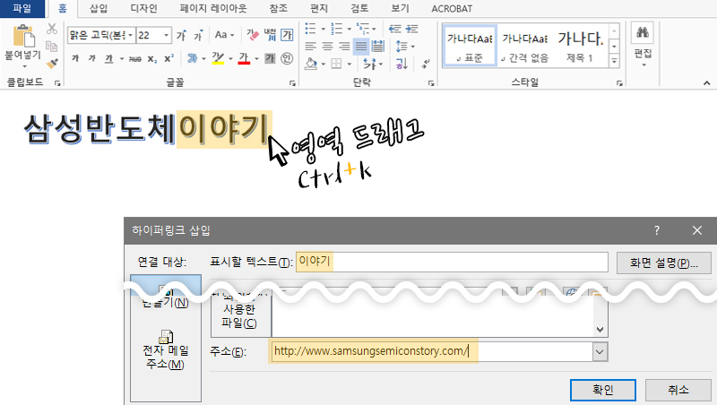The width and height of the screenshot is (717, 405).
Task: Click the character border icon
Action: 287,35
